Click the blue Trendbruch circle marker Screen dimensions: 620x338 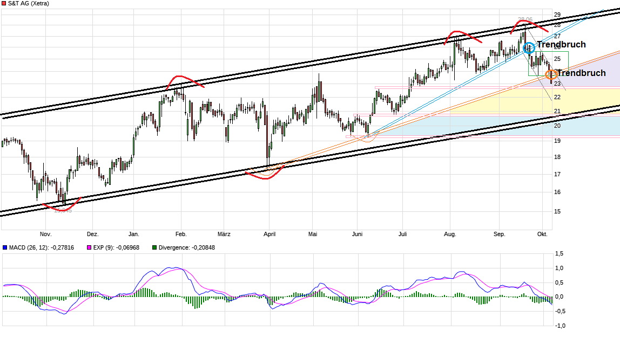pyautogui.click(x=529, y=47)
